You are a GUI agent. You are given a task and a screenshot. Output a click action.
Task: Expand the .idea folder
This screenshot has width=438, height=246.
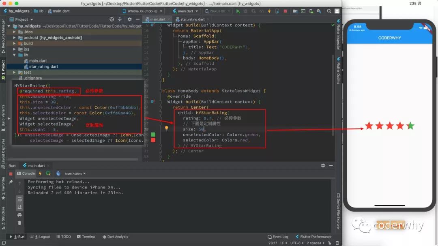click(14, 32)
